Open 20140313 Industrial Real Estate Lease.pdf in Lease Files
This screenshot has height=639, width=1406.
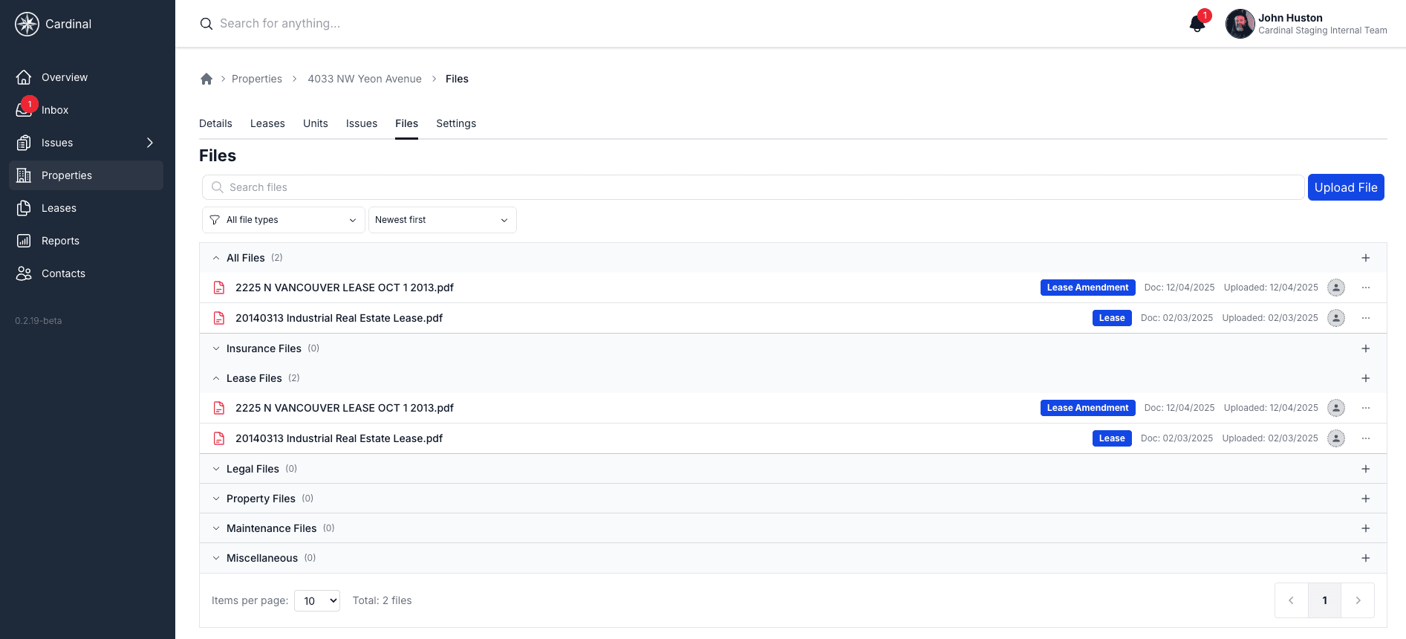coord(339,438)
